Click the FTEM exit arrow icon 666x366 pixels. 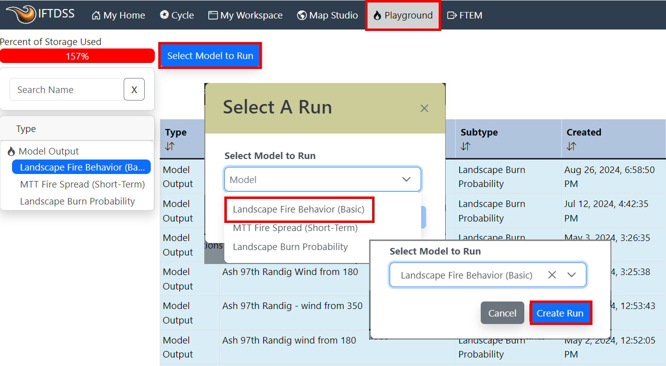[452, 15]
